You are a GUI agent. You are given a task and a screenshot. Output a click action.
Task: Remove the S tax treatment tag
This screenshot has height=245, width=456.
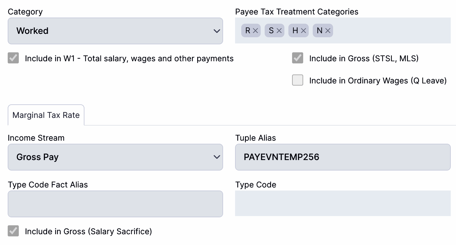point(279,31)
